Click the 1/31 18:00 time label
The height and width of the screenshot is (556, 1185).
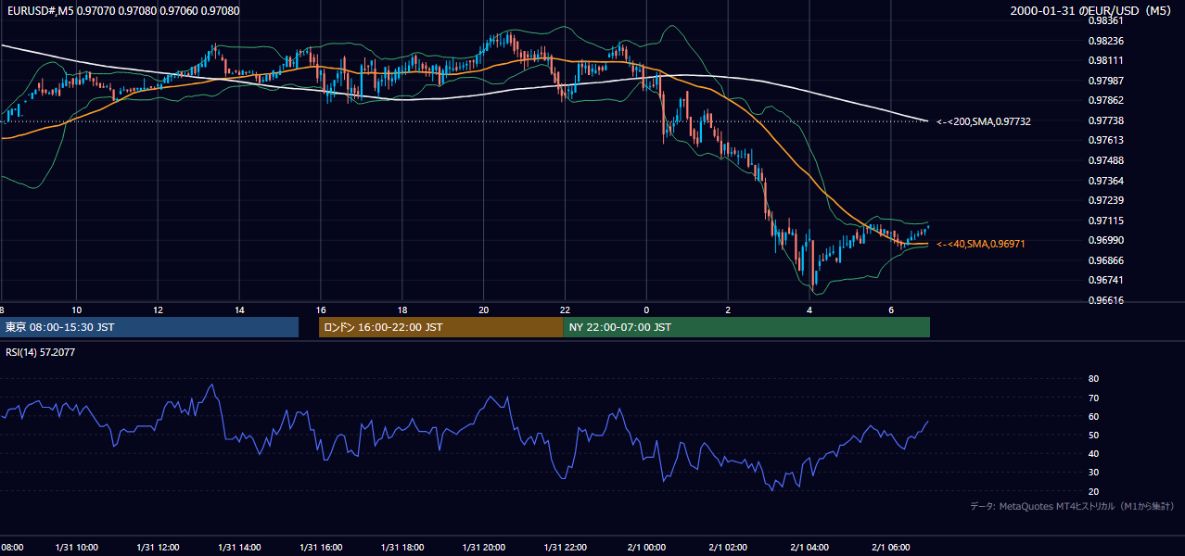[x=402, y=547]
